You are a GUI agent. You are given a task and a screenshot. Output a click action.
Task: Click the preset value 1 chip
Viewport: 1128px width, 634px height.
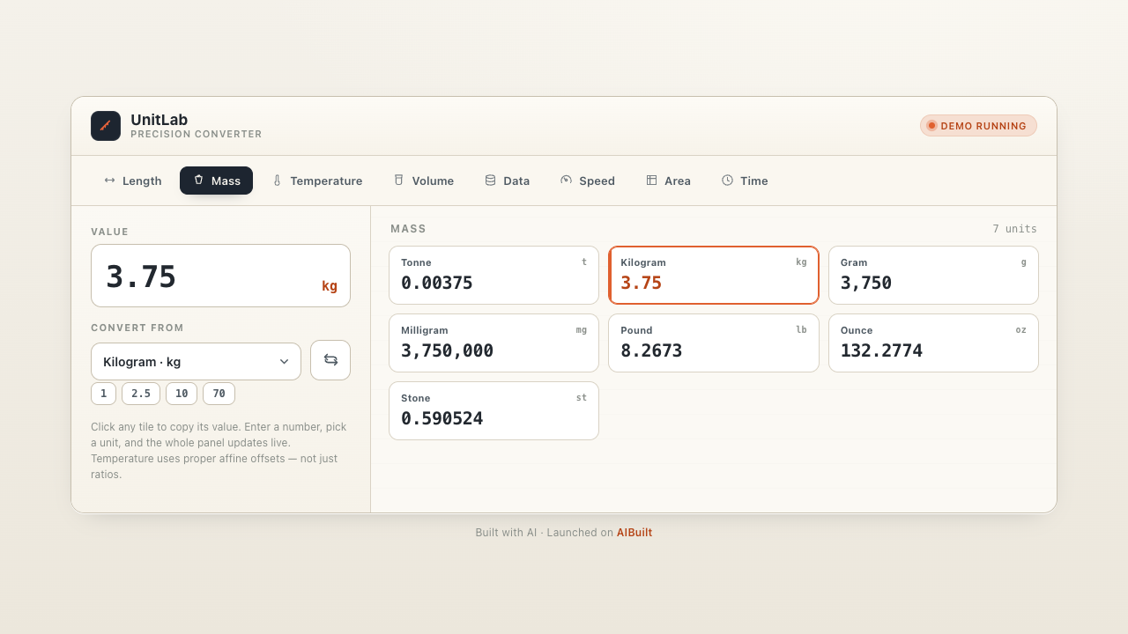pyautogui.click(x=103, y=394)
